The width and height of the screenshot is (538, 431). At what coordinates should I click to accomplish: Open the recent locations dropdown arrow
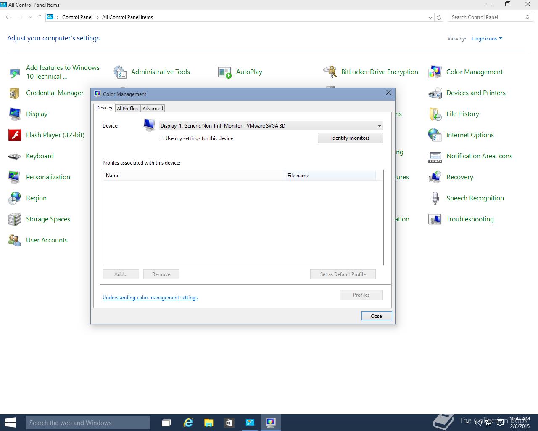pyautogui.click(x=30, y=17)
